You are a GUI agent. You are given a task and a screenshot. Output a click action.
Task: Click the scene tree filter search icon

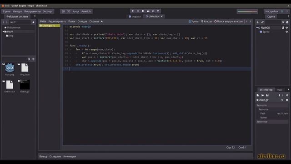(x=283, y=22)
